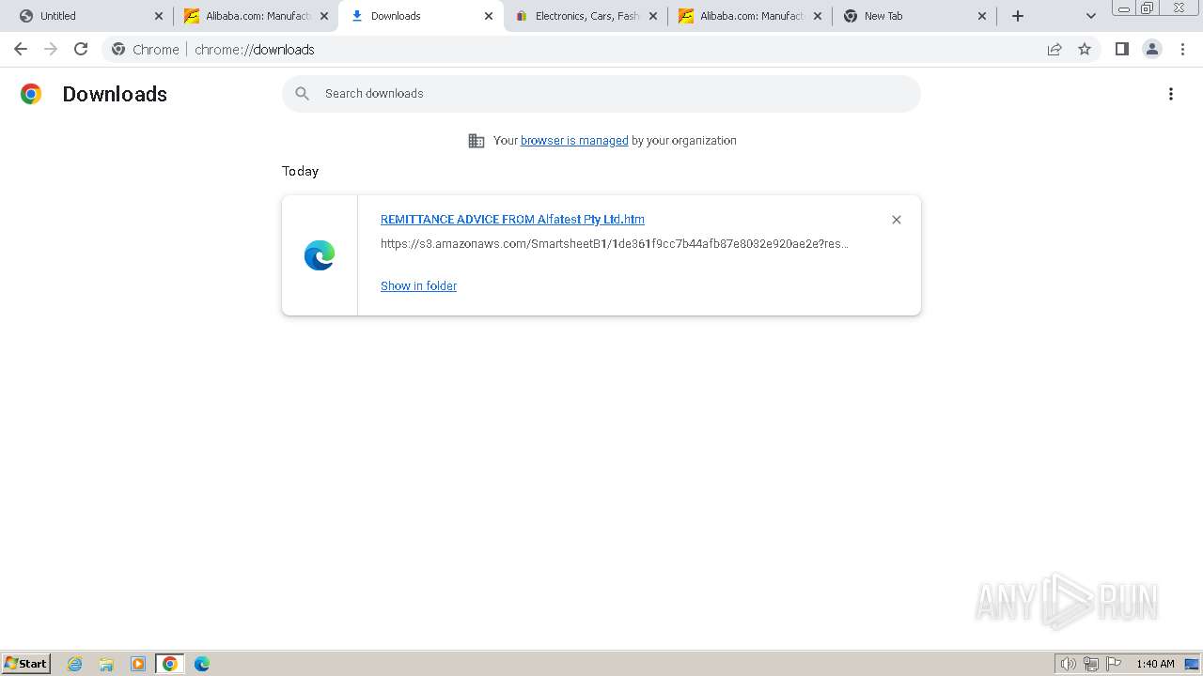Close the New Tab tab
Screen dimensions: 1203x676
[x=982, y=16]
